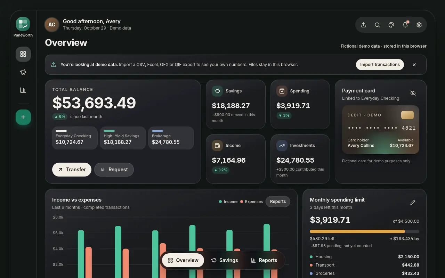This screenshot has height=278, width=445.
Task: Click the $8.0k axis label
Action: [x=58, y=217]
